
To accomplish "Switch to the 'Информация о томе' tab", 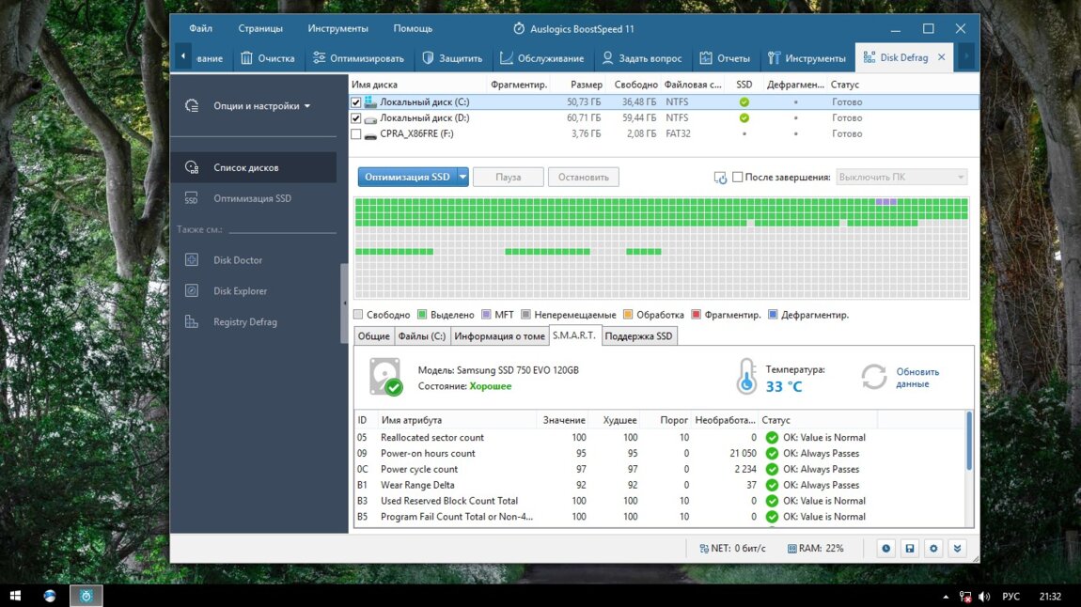I will [x=499, y=336].
